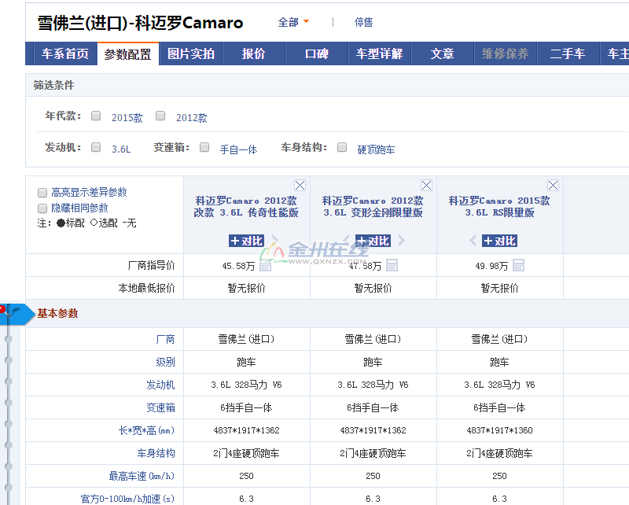Click the 3.6L engine filter link

click(121, 149)
